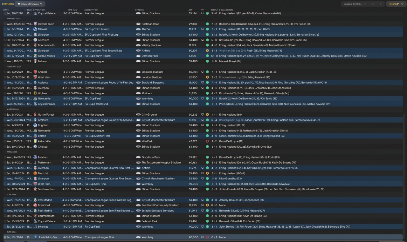Select the Wolves fixture's row circle
The height and width of the screenshot is (242, 407).
pyautogui.click(x=5, y=93)
